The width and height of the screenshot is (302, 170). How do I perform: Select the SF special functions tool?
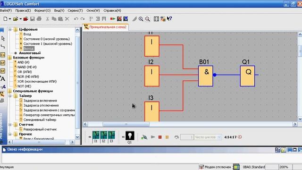2,71
